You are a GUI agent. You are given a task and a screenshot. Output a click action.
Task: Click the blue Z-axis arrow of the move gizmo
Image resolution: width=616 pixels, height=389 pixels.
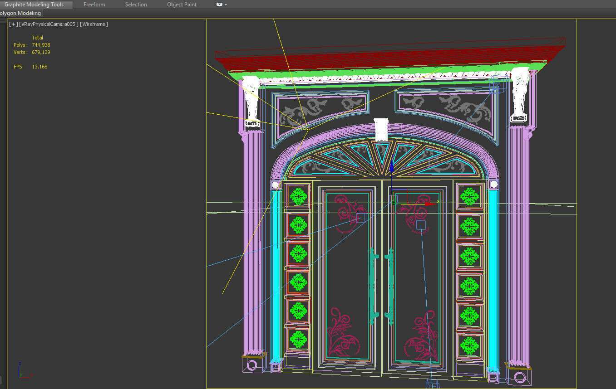click(391, 167)
